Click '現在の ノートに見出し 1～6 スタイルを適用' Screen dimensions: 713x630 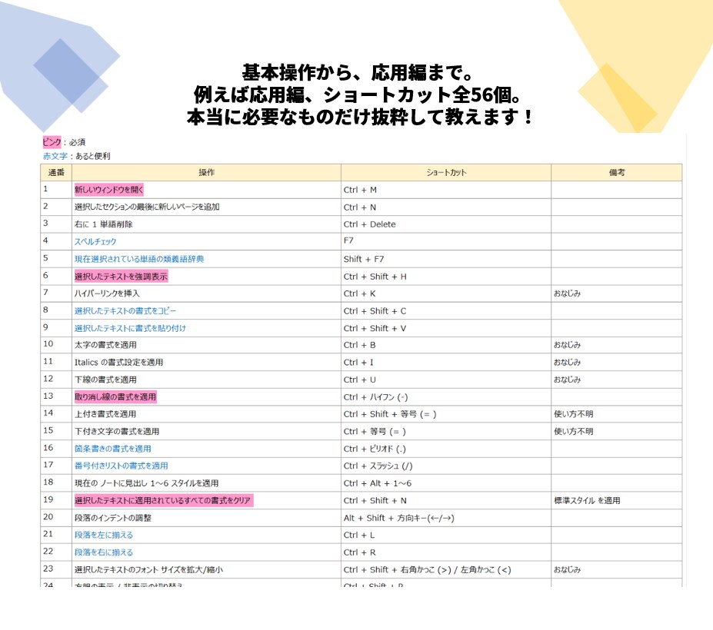coord(146,483)
